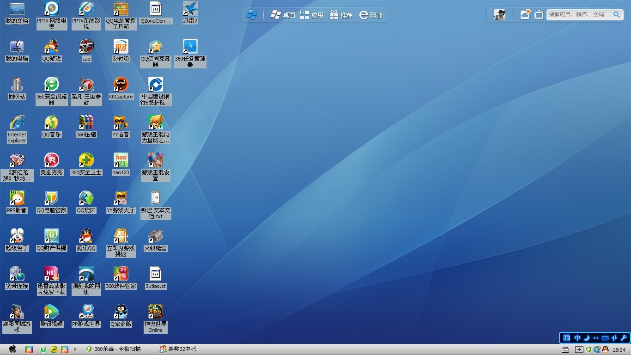This screenshot has width=631, height=355.
Task: Toggle the moon half-width mode on IME bar
Action: [587, 338]
